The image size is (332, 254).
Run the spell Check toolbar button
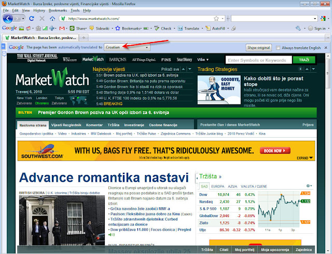tap(163, 28)
